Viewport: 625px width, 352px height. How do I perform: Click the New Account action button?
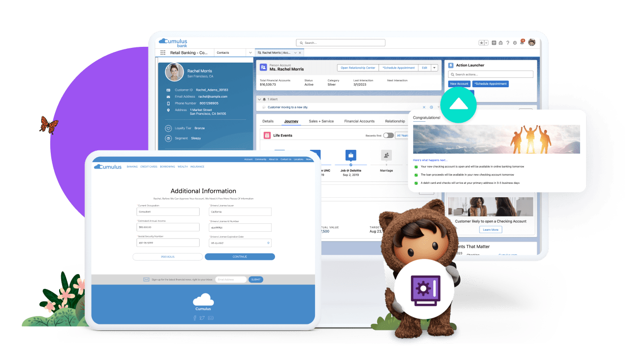(459, 84)
